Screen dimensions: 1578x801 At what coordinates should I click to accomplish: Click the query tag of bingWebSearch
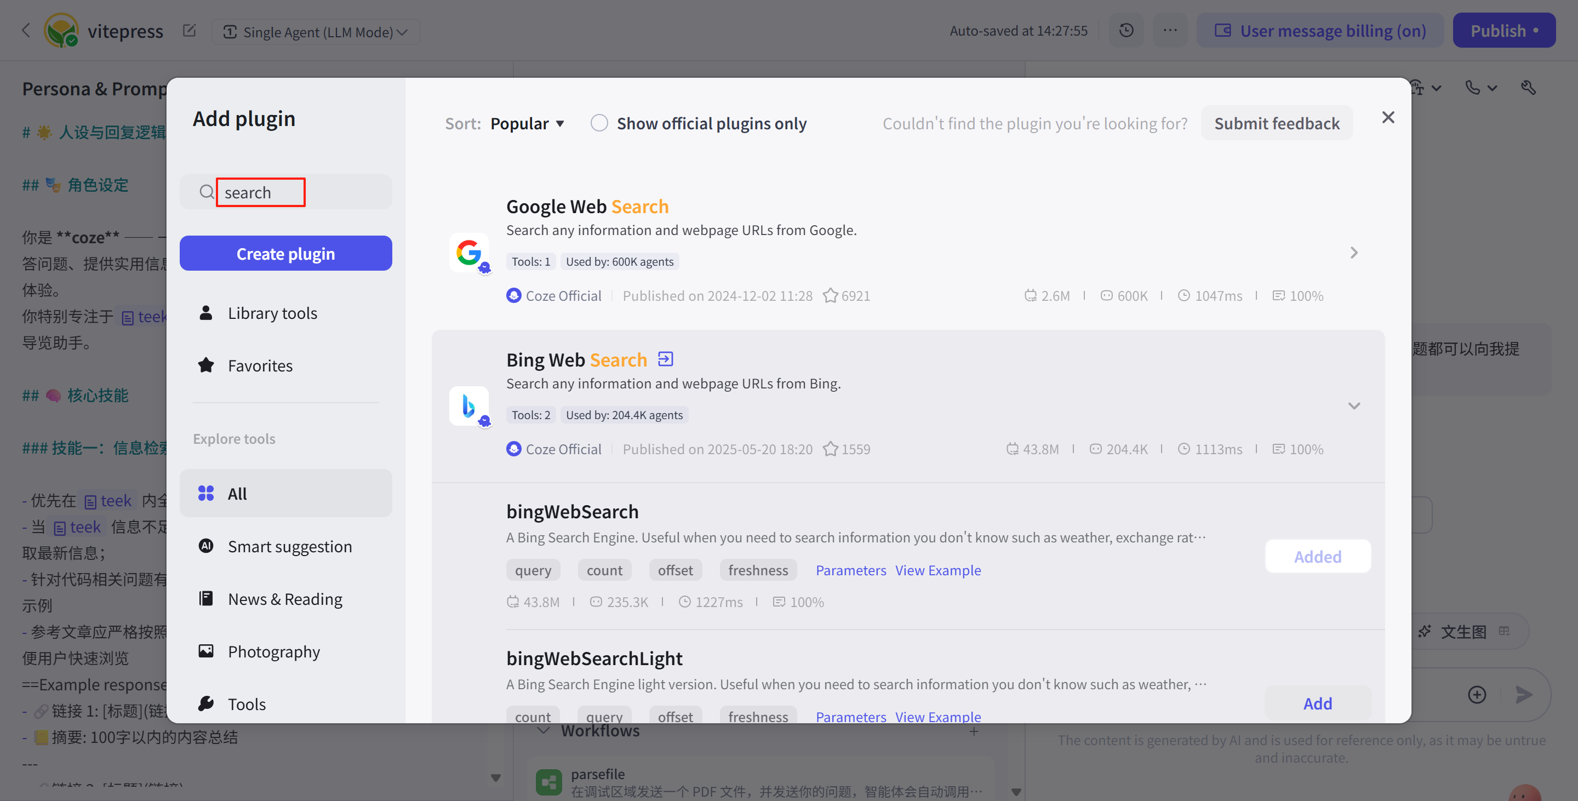pos(533,570)
